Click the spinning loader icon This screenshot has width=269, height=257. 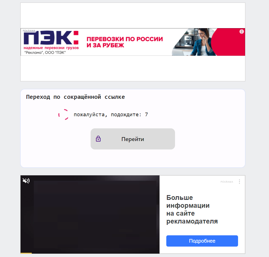tap(64, 115)
